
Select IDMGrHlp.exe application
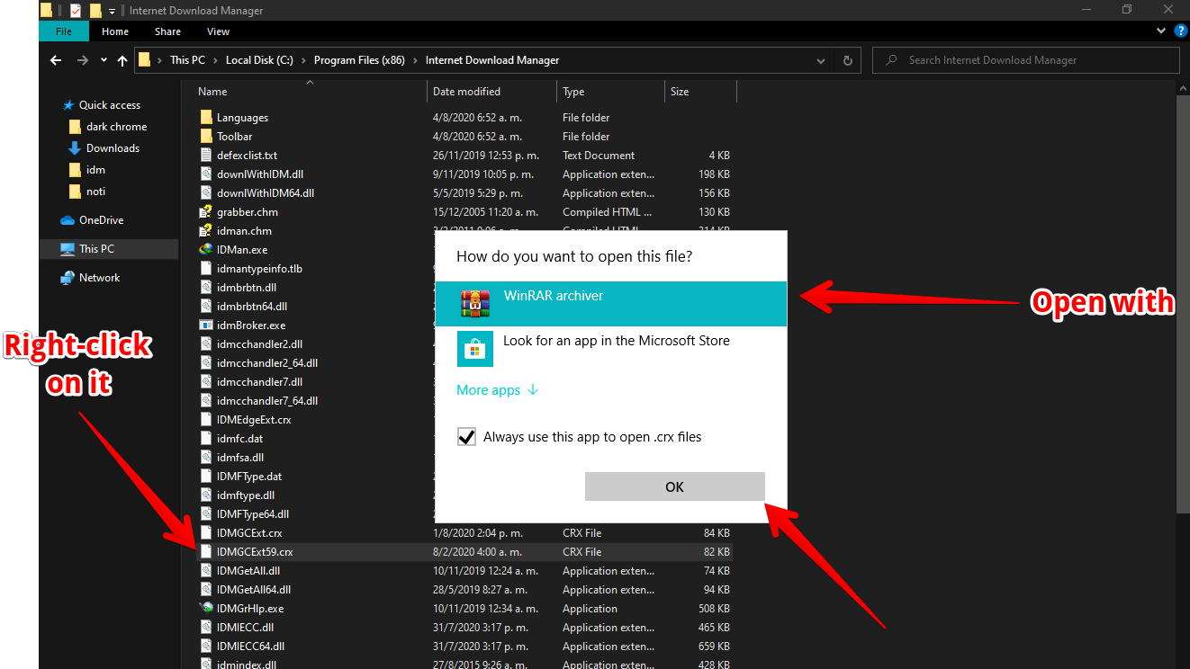tap(249, 609)
